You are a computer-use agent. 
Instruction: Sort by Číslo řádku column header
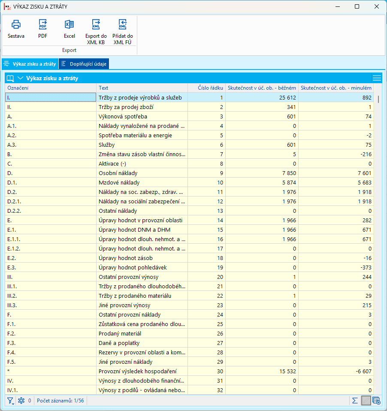click(207, 88)
